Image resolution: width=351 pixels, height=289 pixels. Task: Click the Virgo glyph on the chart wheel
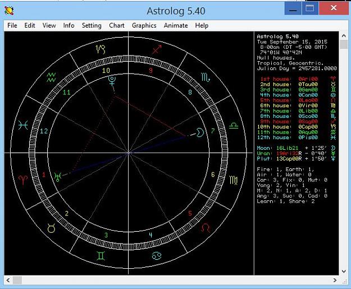(234, 180)
